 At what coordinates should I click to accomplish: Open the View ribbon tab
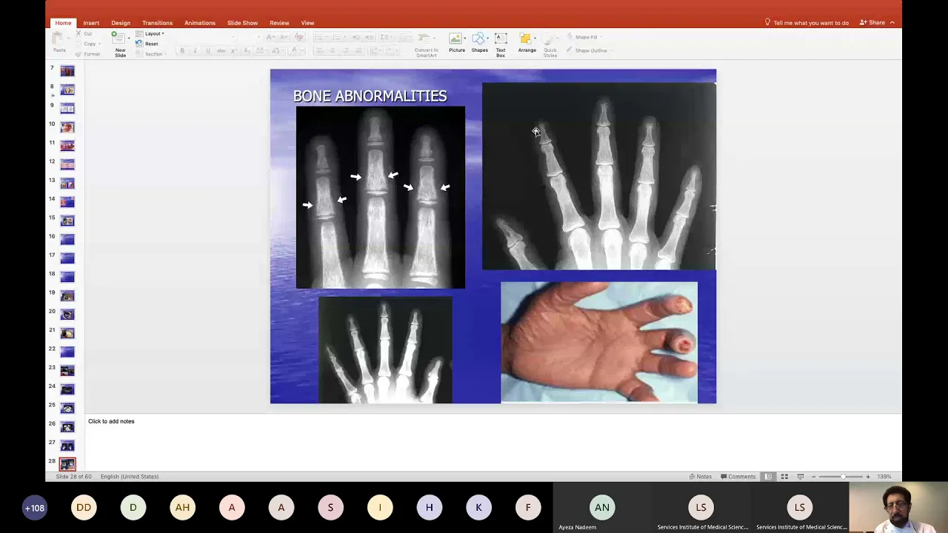click(307, 23)
